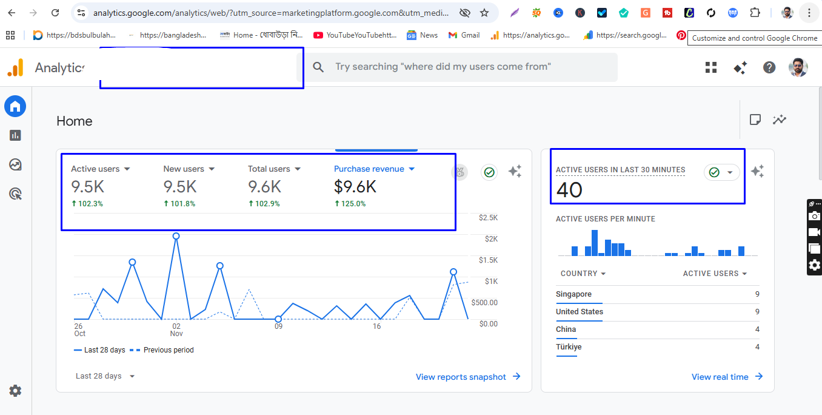Click View real time link
Screen dimensions: 822x415
coord(727,377)
